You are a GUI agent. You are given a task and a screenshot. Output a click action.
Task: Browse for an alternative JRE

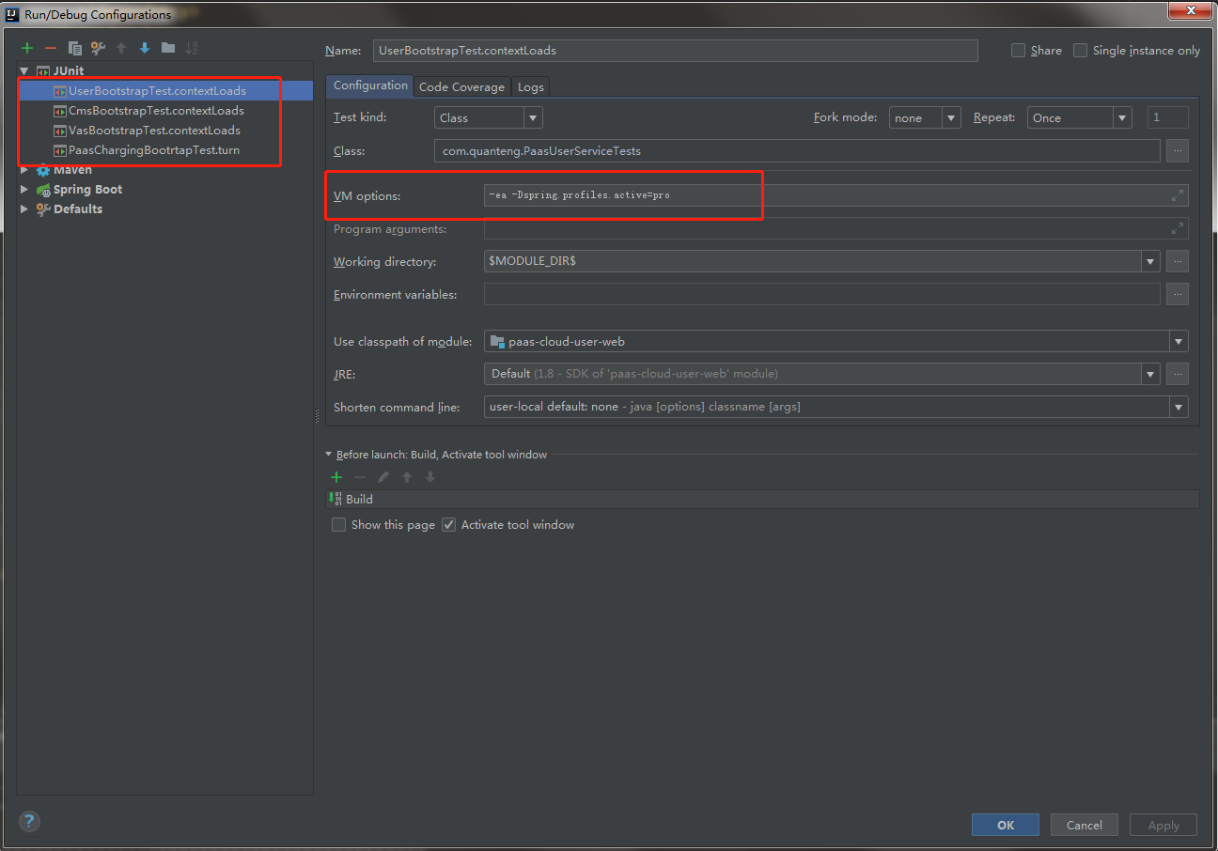click(1178, 374)
